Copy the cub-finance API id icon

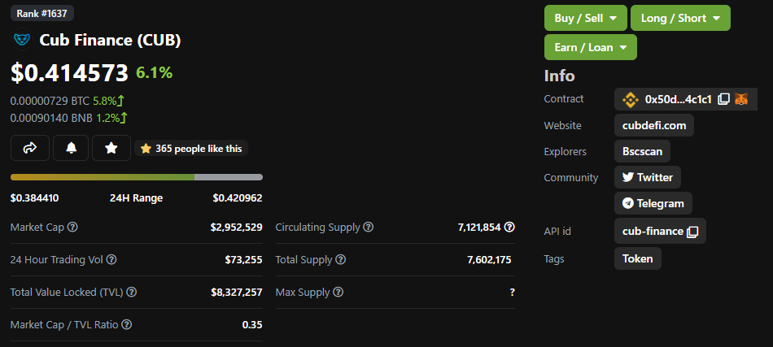(x=692, y=232)
